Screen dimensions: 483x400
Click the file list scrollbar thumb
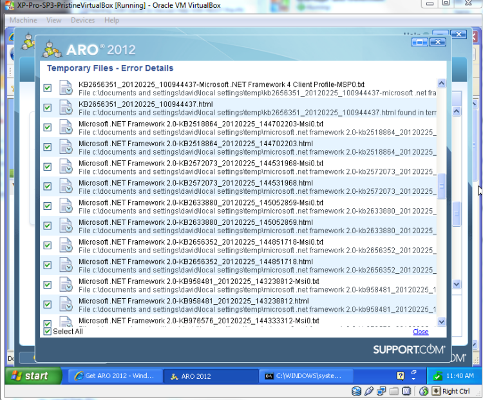(x=441, y=186)
